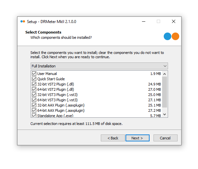Disable the 64-bit VST2 Plugin (.dll) component
Image resolution: width=198 pixels, height=169 pixels.
click(34, 89)
